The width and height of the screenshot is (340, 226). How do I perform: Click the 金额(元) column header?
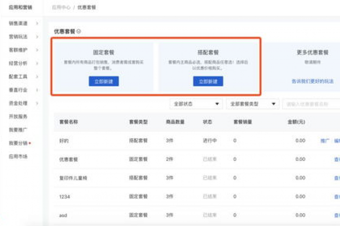pyautogui.click(x=296, y=122)
